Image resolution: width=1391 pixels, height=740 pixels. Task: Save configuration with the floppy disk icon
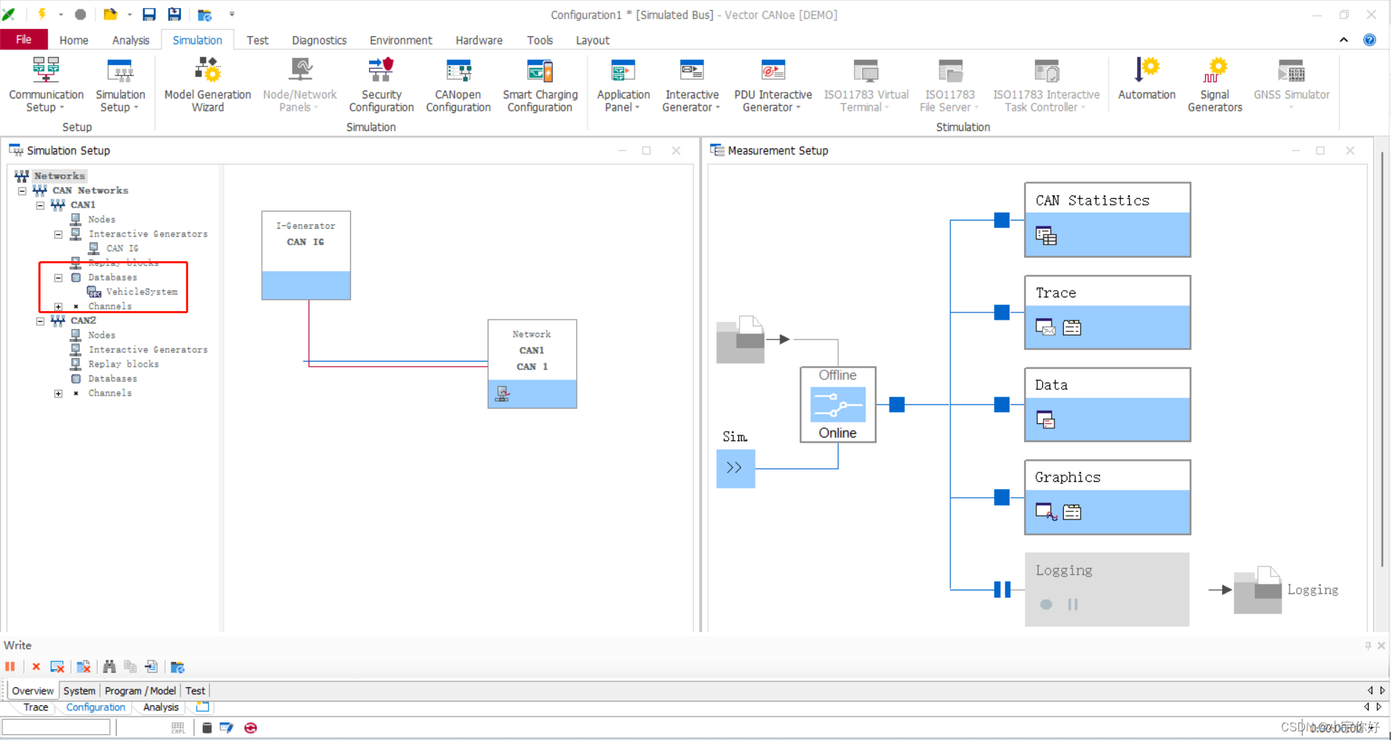pos(149,14)
